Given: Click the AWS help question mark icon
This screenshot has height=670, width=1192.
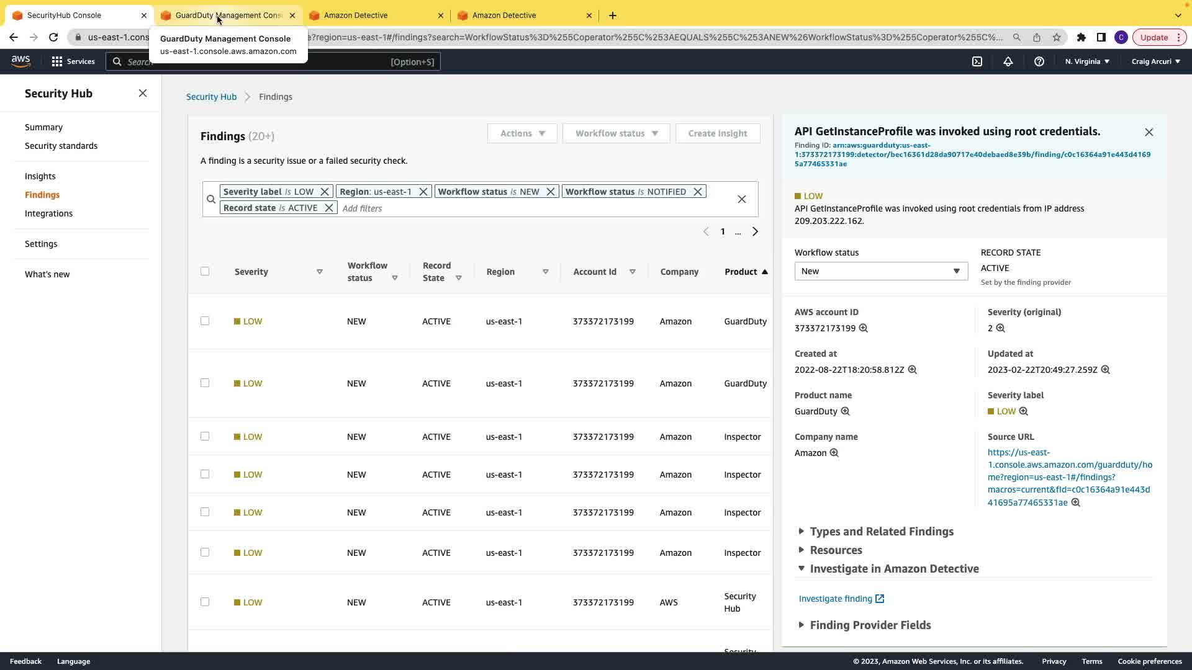Looking at the screenshot, I should [x=1039, y=61].
